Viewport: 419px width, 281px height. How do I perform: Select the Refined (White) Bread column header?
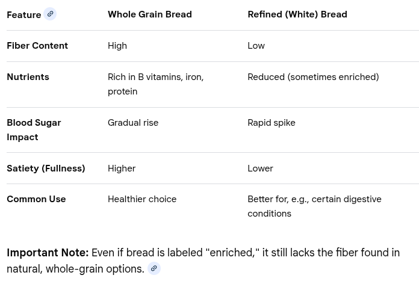point(297,14)
